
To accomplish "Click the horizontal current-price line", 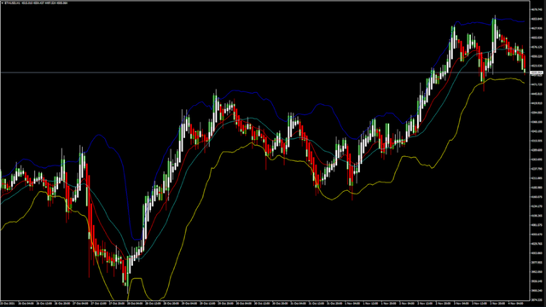I will (x=264, y=72).
